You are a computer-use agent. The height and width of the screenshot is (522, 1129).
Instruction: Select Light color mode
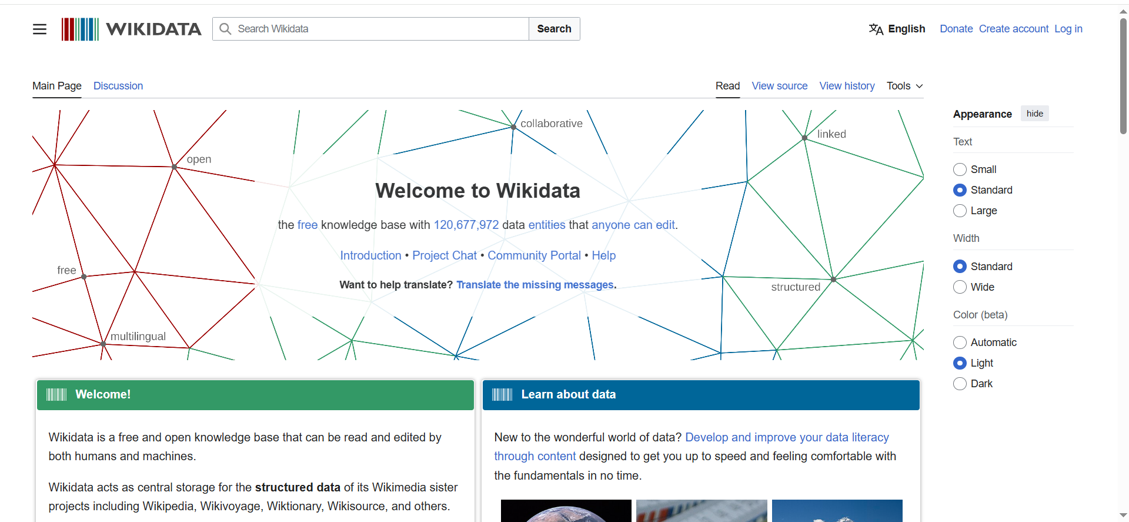point(960,363)
